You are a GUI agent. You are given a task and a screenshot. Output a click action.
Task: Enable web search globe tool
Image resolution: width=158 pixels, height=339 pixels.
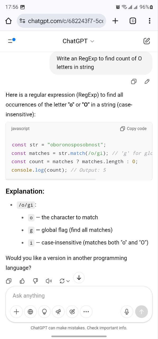coord(30,312)
